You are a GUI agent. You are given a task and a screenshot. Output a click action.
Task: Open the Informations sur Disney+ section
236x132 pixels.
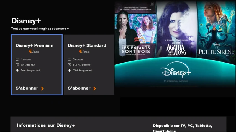pos(46,125)
